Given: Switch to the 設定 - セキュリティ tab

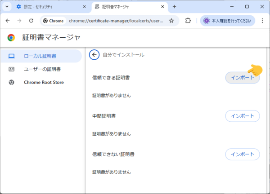Looking at the screenshot, I should [x=51, y=7].
